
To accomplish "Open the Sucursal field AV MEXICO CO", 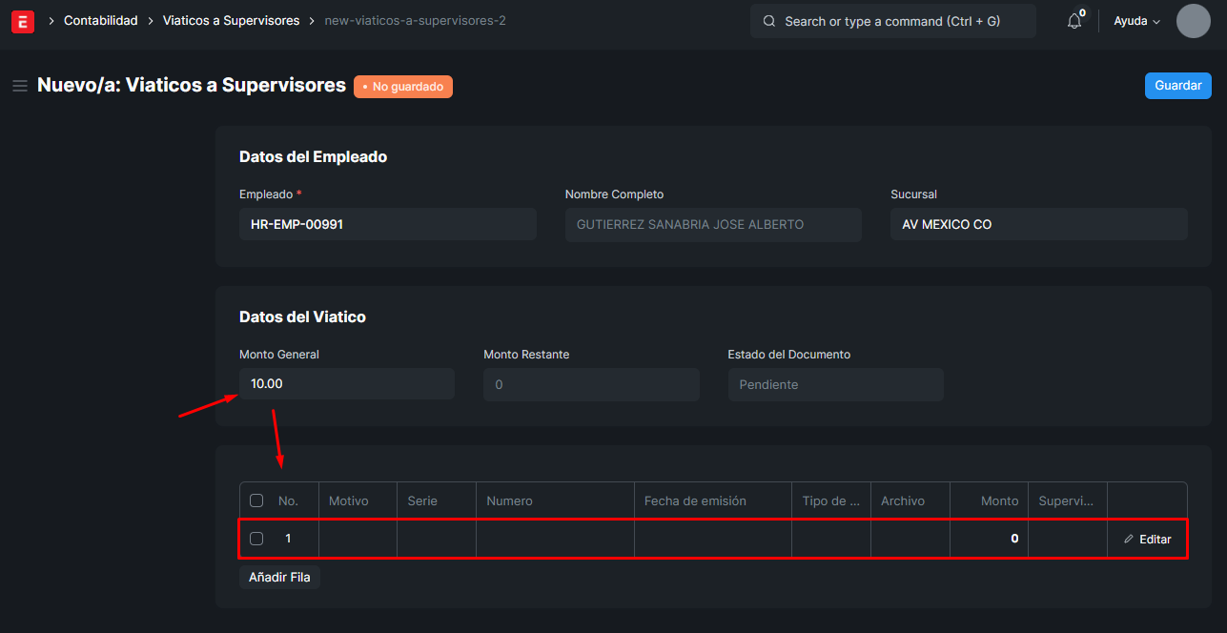I will point(1038,225).
